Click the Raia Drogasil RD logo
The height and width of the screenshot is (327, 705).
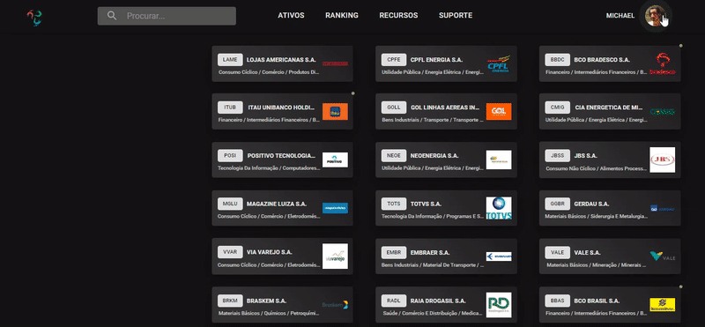pos(499,304)
